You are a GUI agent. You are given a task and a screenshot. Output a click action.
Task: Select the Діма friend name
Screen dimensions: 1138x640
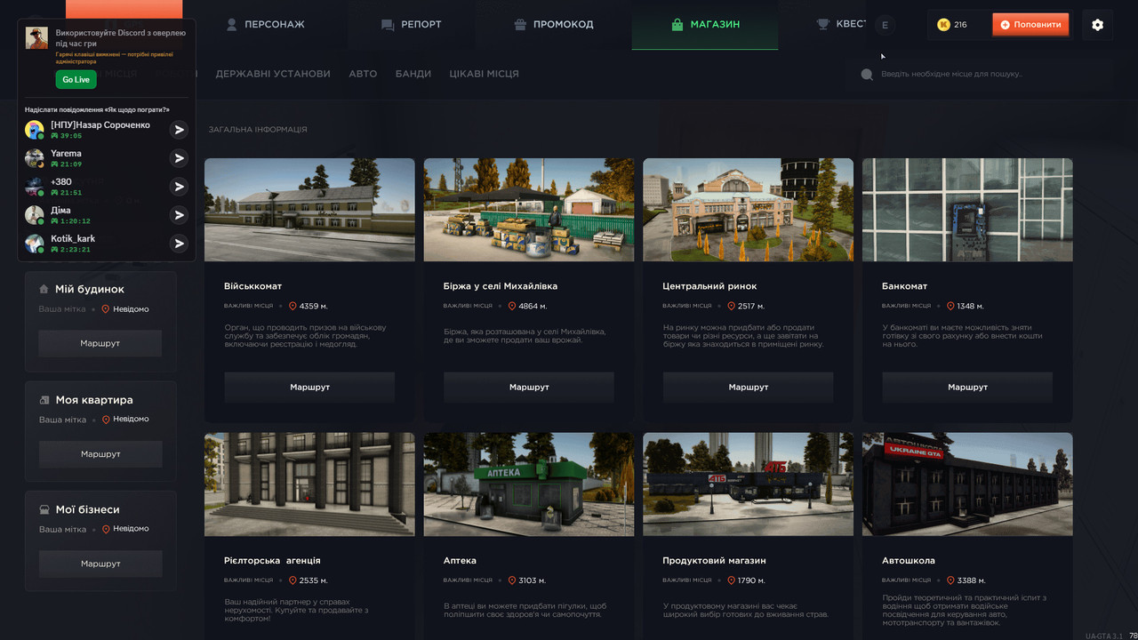(x=60, y=211)
